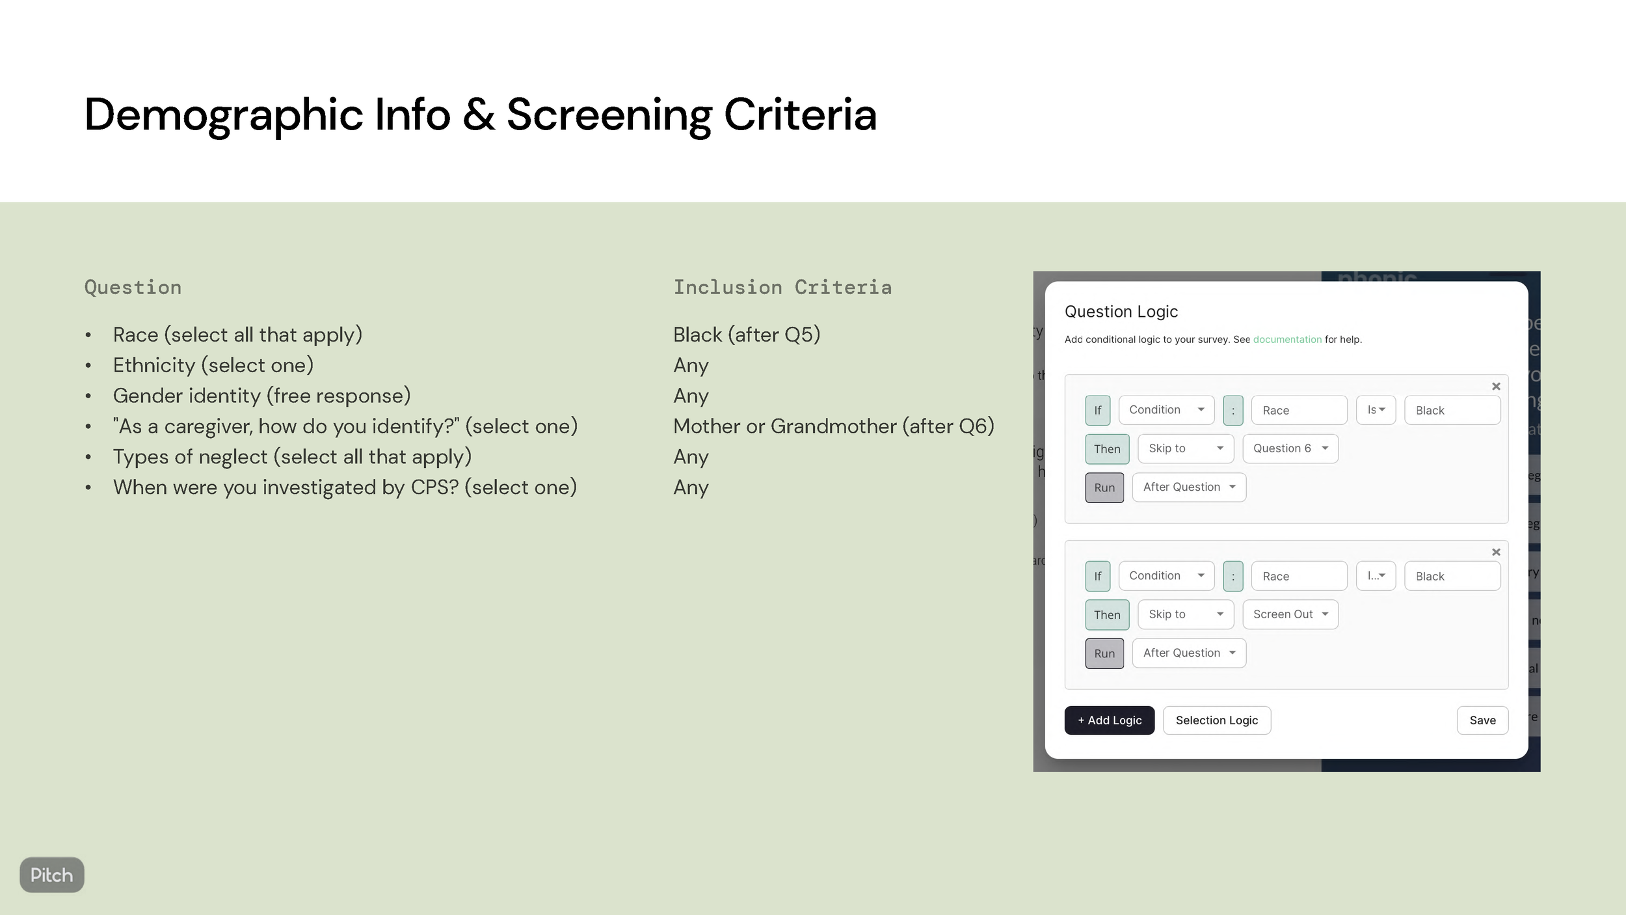Click second rule's Then label
The width and height of the screenshot is (1626, 915).
click(x=1106, y=614)
